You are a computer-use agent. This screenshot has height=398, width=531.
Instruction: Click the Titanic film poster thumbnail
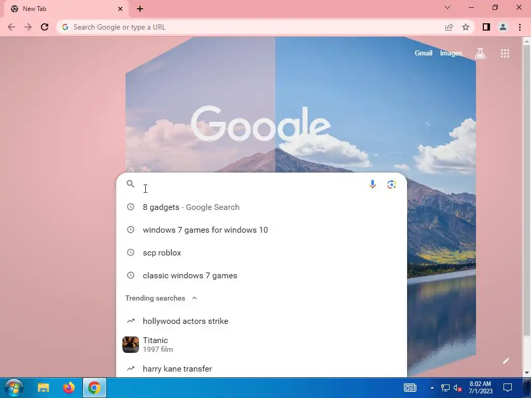[x=130, y=345]
